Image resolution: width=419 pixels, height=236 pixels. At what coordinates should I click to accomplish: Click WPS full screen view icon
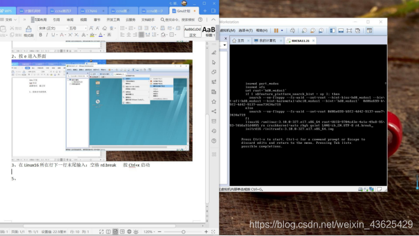tap(101, 232)
